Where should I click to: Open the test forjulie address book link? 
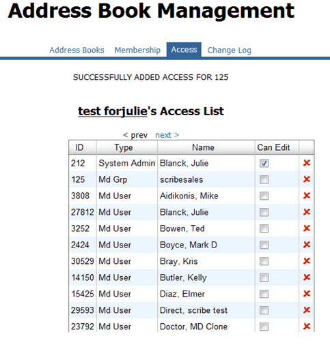tap(113, 111)
